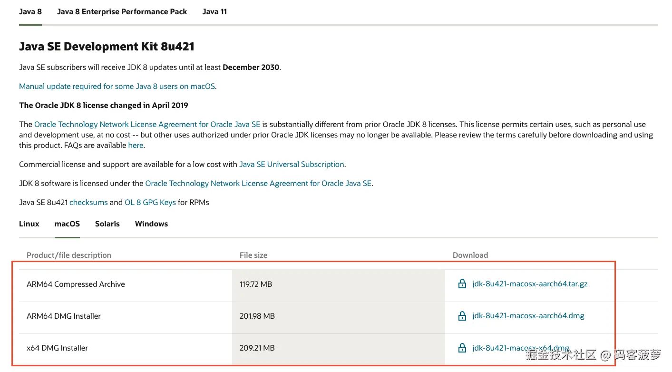
Task: Open the OTN License Agreement link in the first paragraph
Action: [147, 124]
